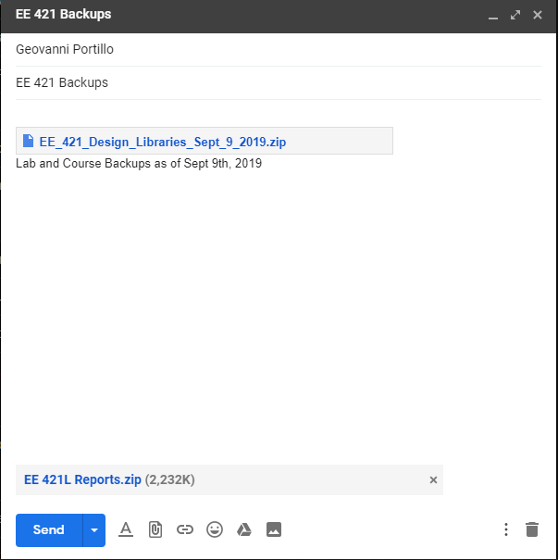Viewport: 558px width, 560px height.
Task: Open the emoji picker
Action: point(215,529)
